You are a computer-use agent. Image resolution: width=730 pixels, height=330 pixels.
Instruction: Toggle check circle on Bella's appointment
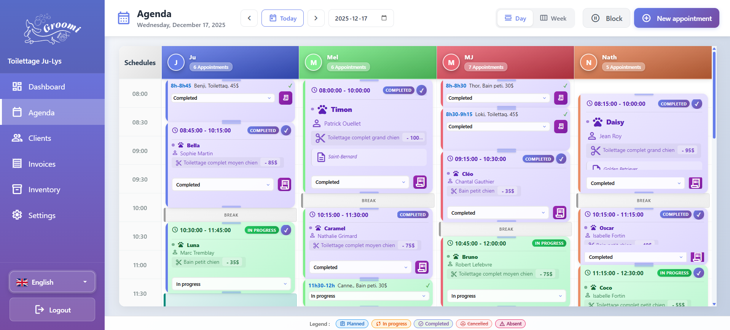coord(286,130)
